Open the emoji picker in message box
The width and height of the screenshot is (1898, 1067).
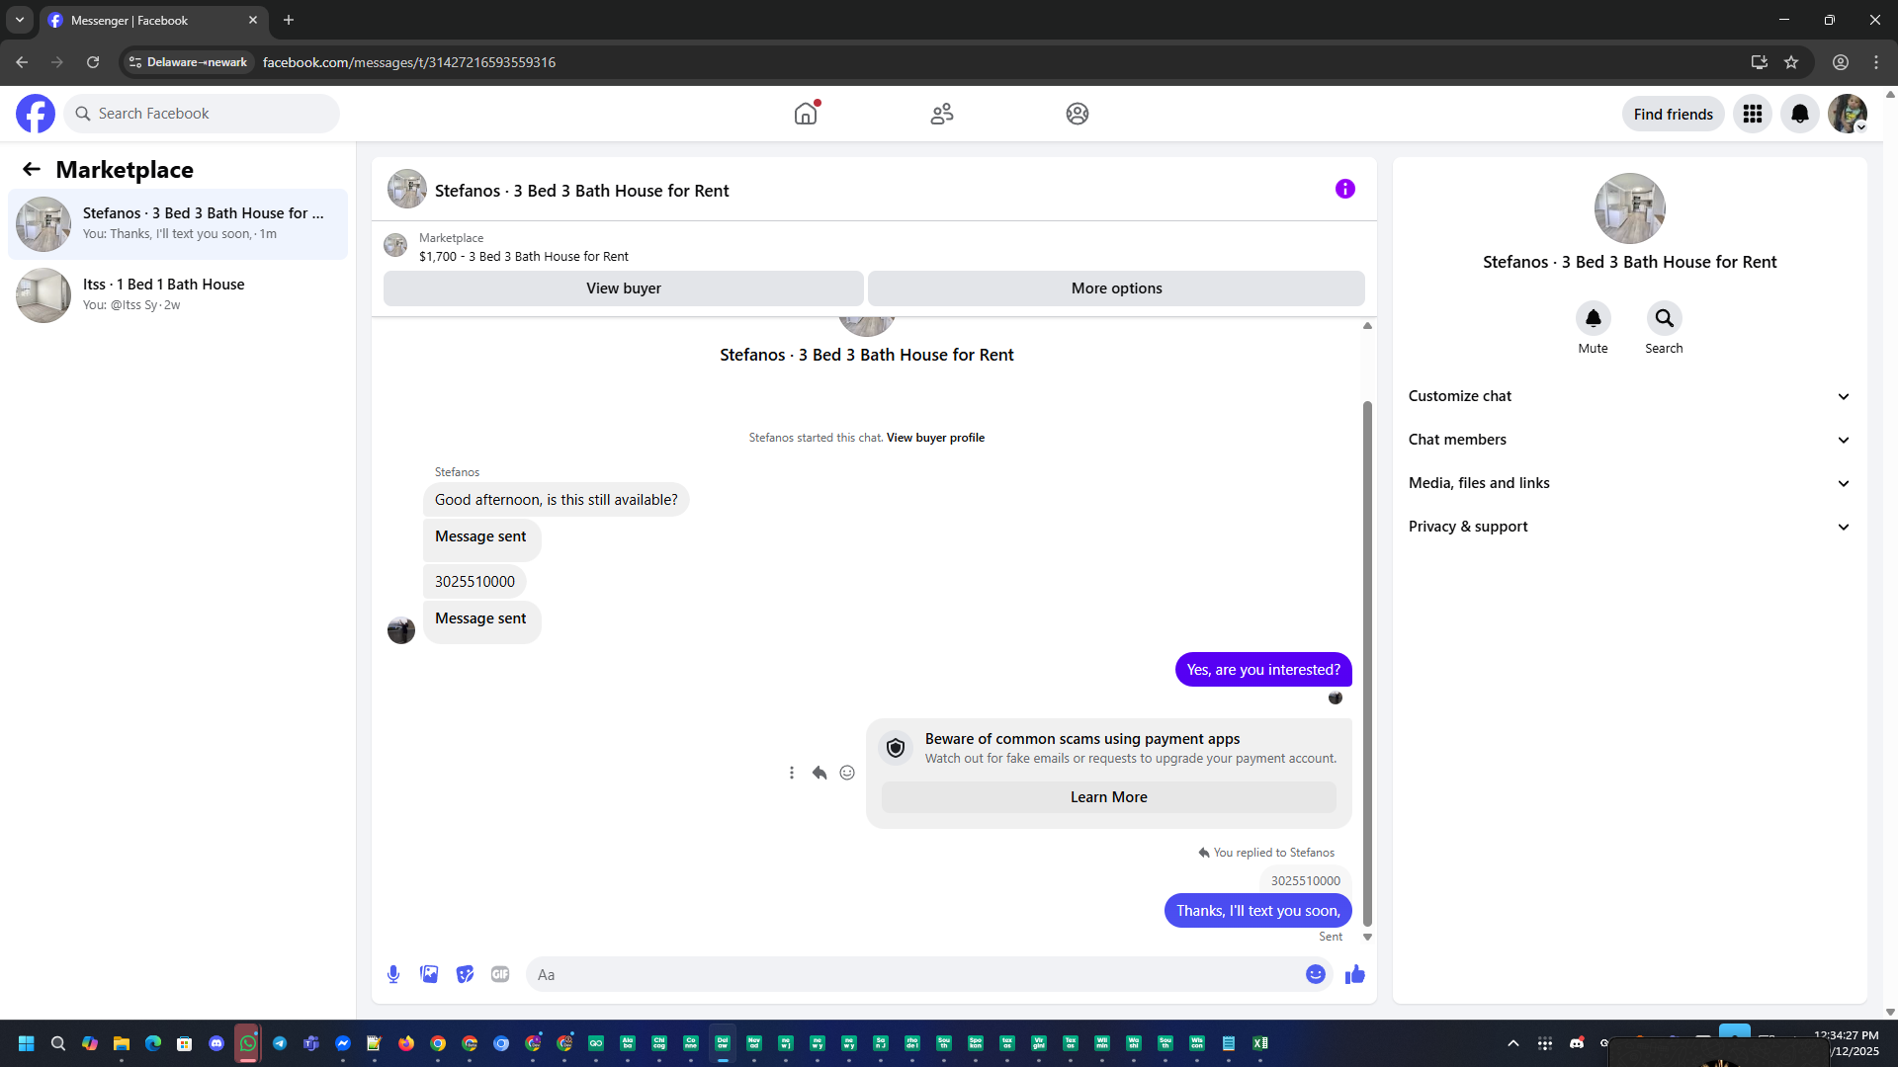click(x=1315, y=974)
